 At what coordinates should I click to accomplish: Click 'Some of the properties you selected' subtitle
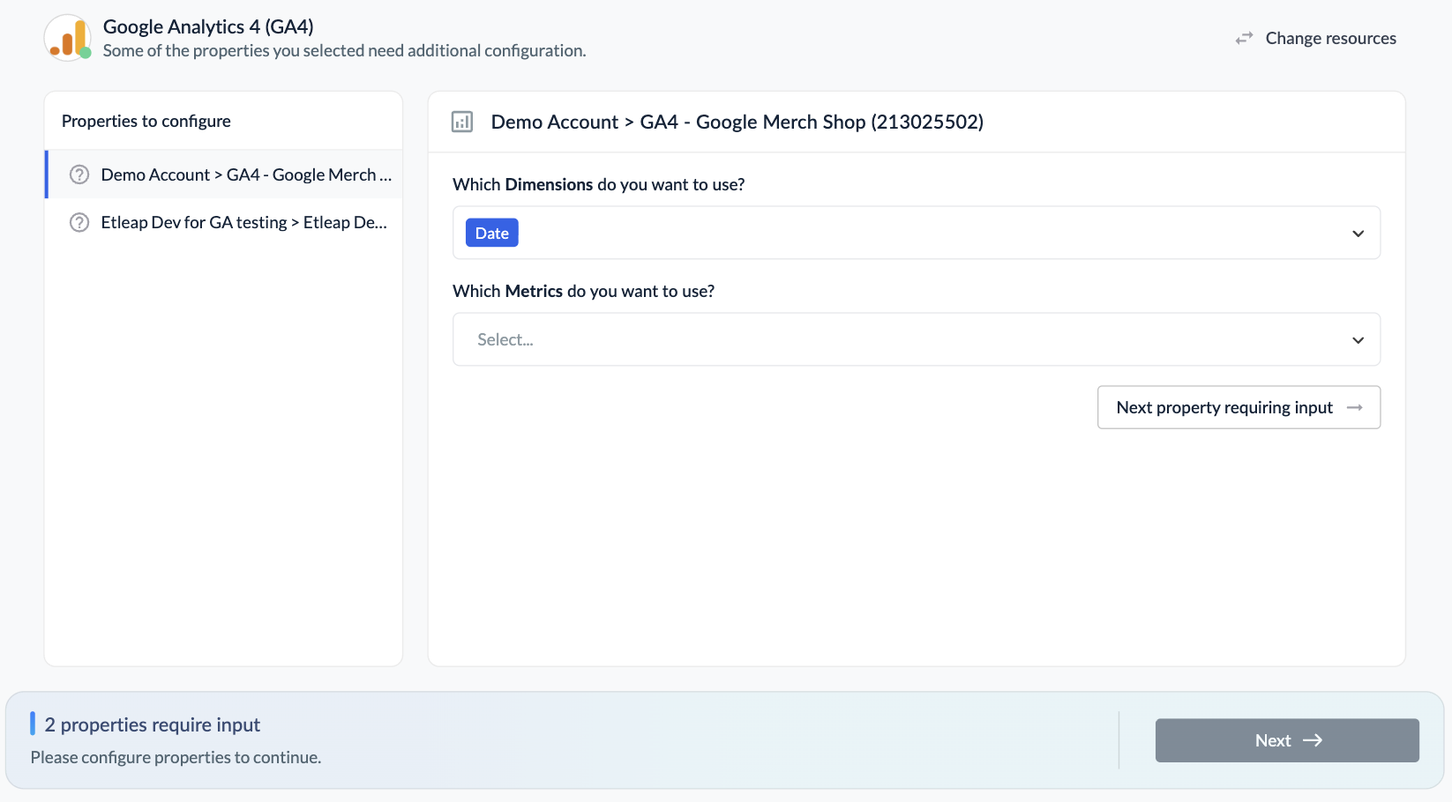[x=345, y=50]
